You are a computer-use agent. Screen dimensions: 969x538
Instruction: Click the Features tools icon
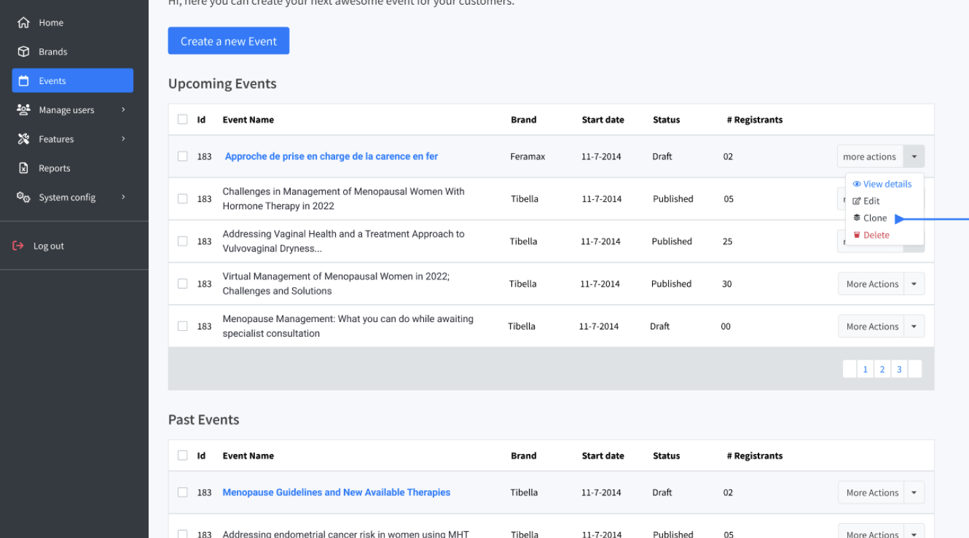(x=24, y=139)
